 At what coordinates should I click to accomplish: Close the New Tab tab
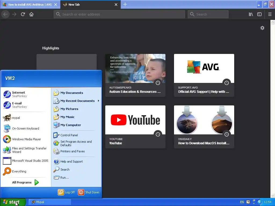point(116,5)
